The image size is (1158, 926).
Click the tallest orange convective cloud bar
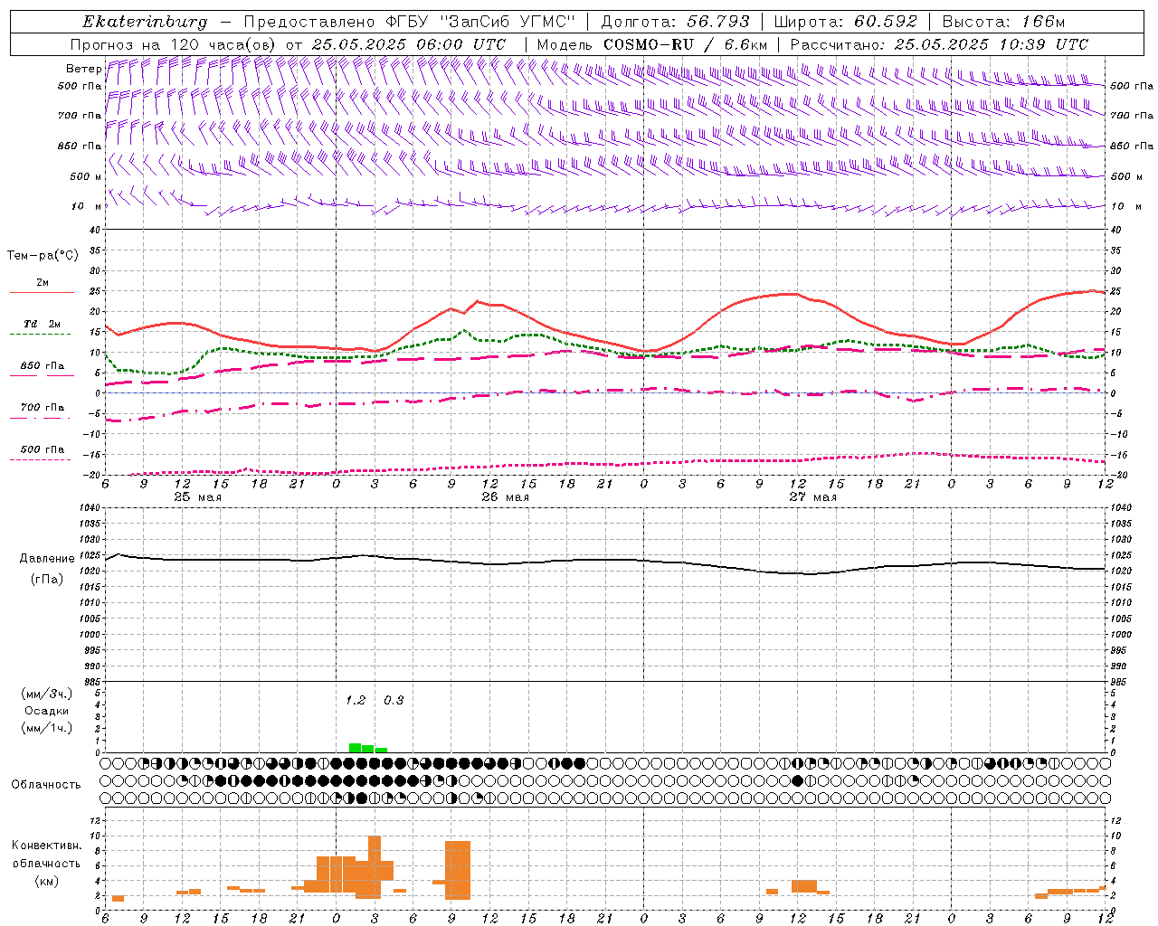click(375, 866)
